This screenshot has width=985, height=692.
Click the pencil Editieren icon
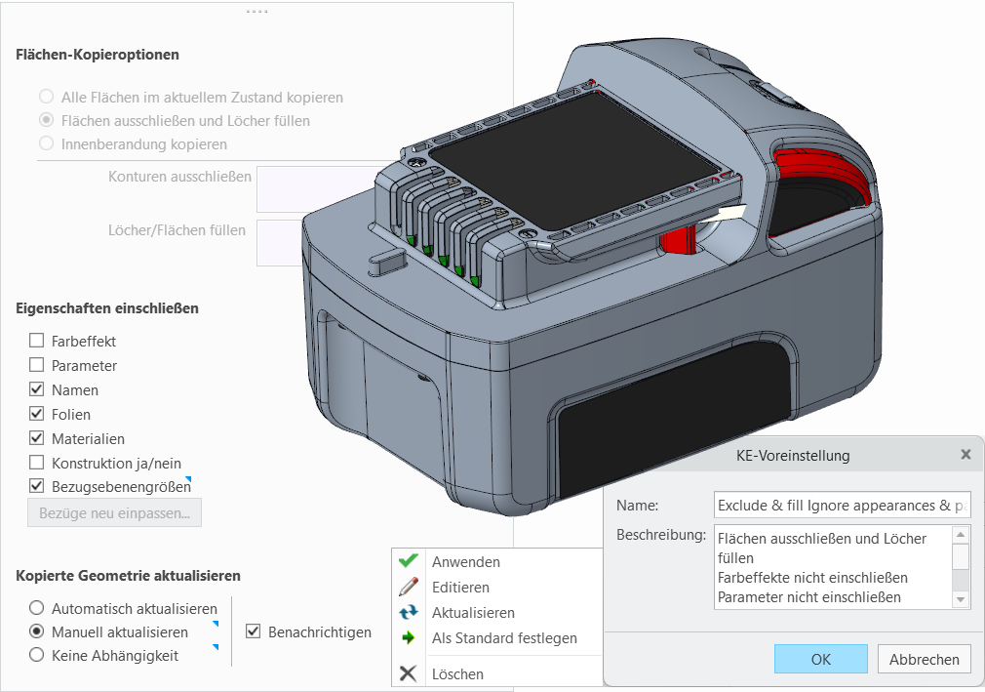(409, 587)
